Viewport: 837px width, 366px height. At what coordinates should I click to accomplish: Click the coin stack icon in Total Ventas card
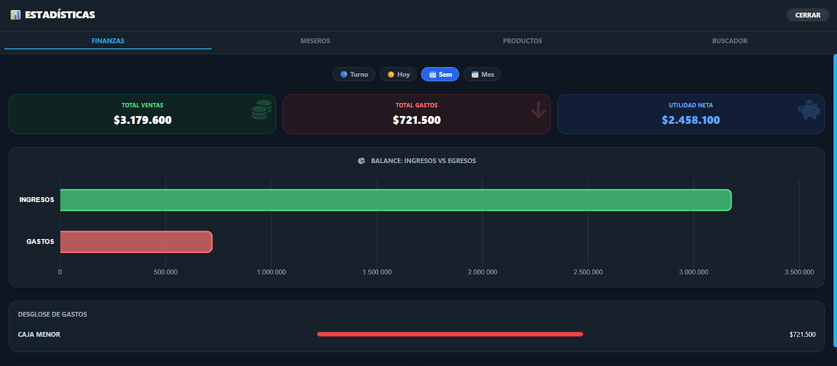tap(262, 110)
